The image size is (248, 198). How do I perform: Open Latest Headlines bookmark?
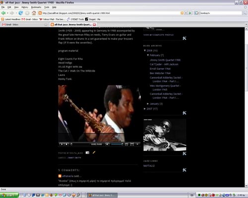11,19
